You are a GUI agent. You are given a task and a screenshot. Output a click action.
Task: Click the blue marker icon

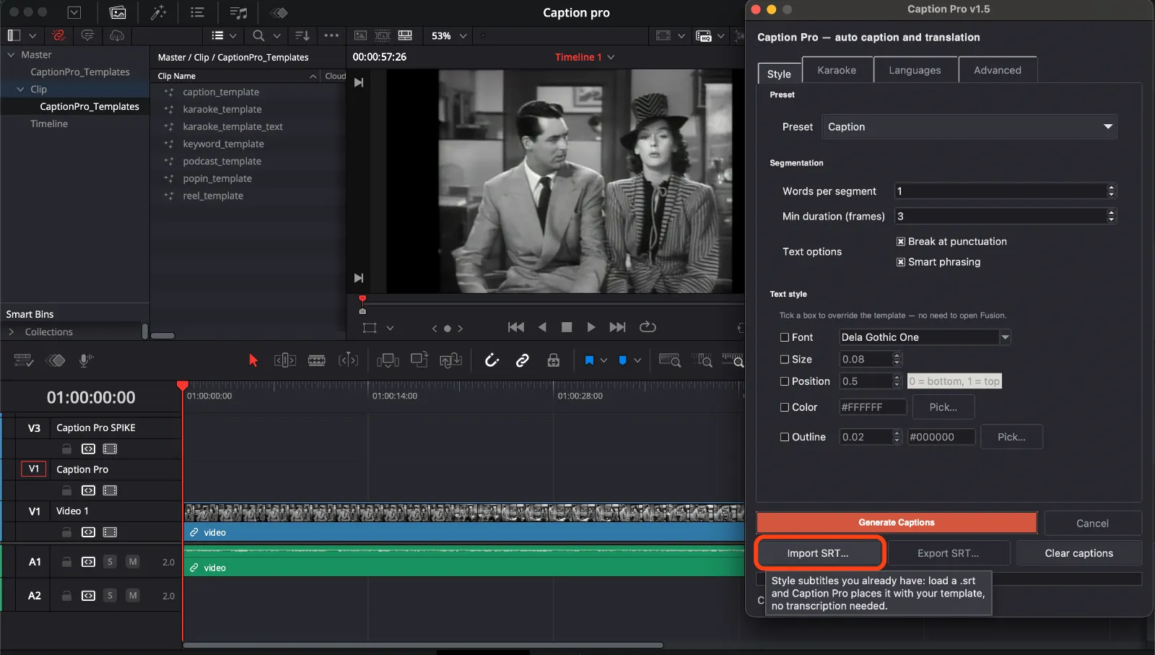(622, 360)
